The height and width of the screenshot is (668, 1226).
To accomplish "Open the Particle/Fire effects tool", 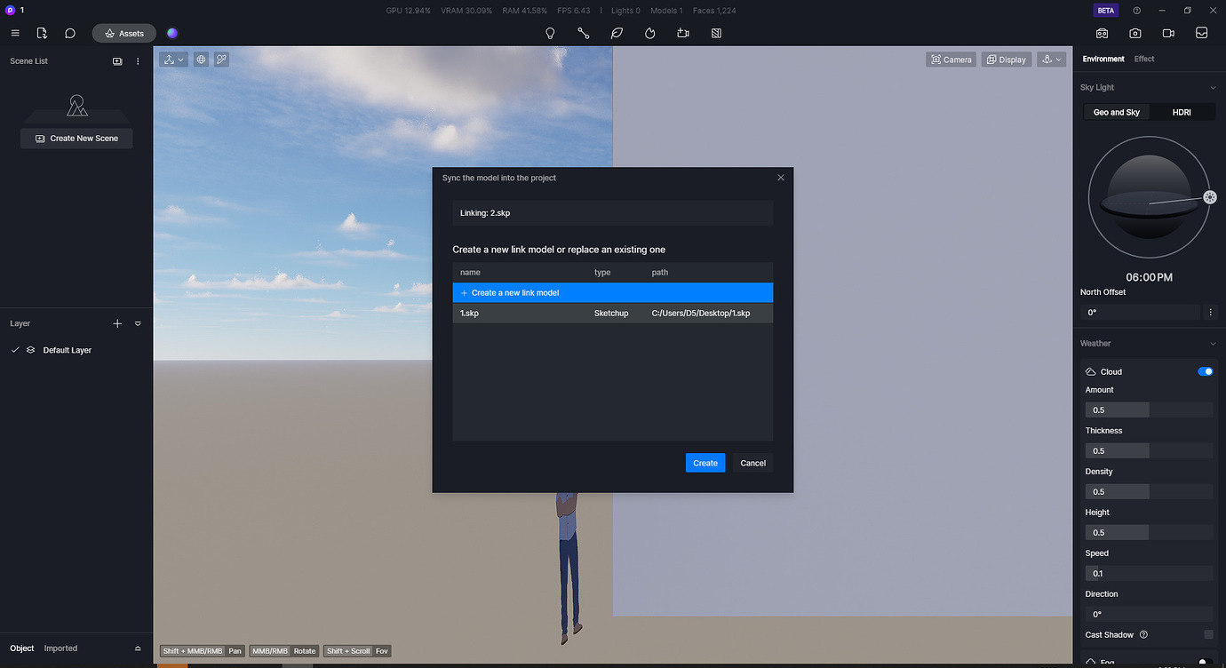I will coord(649,33).
